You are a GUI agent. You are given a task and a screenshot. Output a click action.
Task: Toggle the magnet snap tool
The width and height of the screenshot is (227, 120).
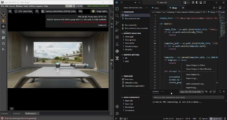coord(3,44)
